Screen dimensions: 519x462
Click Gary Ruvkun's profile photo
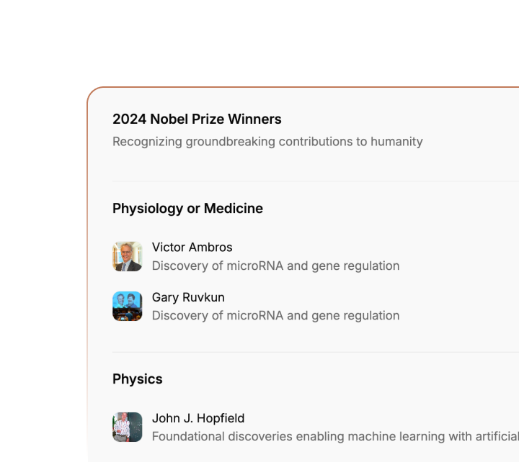click(x=127, y=306)
